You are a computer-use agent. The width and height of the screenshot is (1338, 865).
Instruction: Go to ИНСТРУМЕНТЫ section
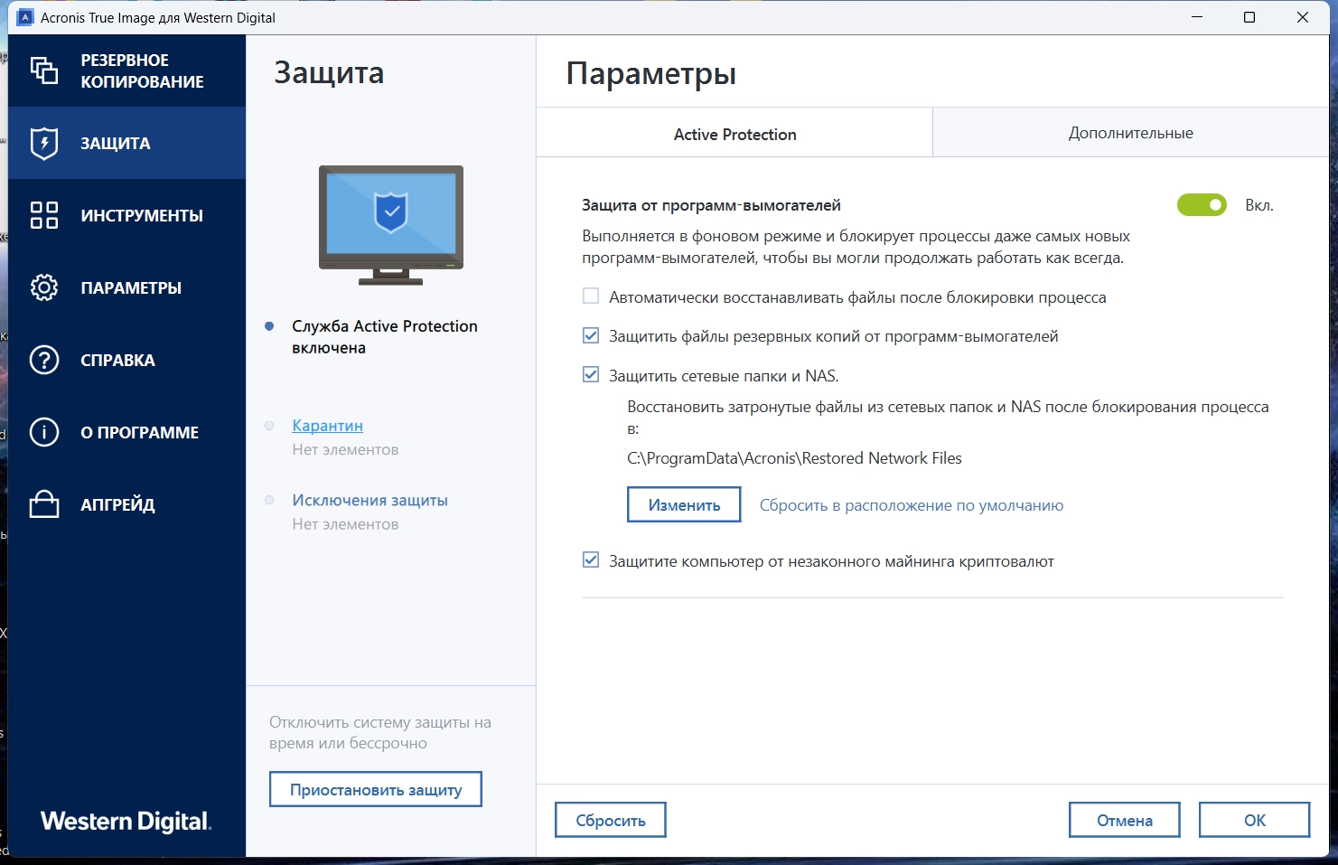pyautogui.click(x=126, y=215)
